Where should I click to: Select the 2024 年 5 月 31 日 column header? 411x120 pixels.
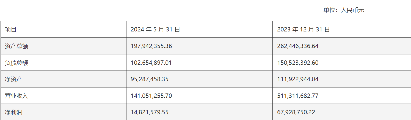(x=155, y=30)
